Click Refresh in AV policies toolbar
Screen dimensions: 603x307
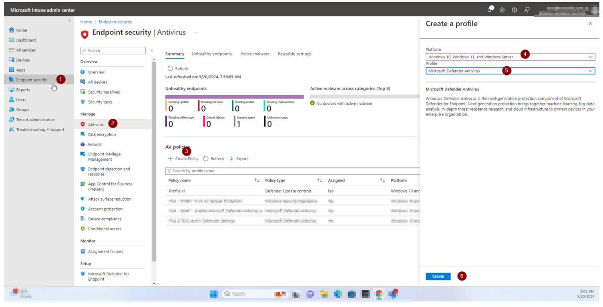213,159
